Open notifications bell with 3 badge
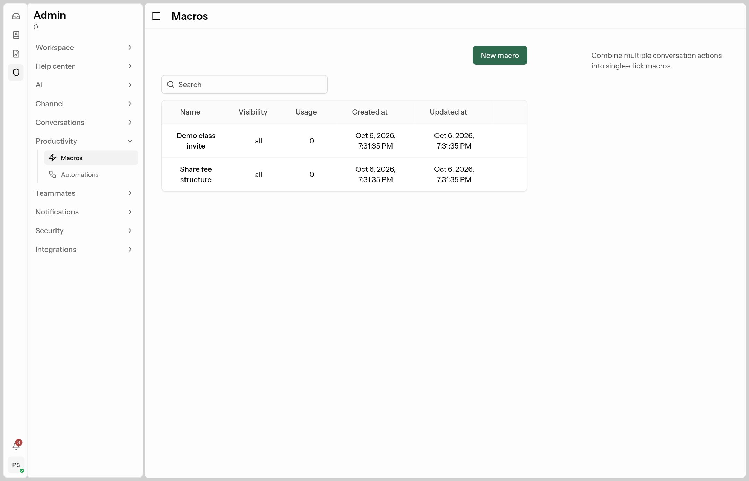This screenshot has width=749, height=481. click(x=16, y=445)
